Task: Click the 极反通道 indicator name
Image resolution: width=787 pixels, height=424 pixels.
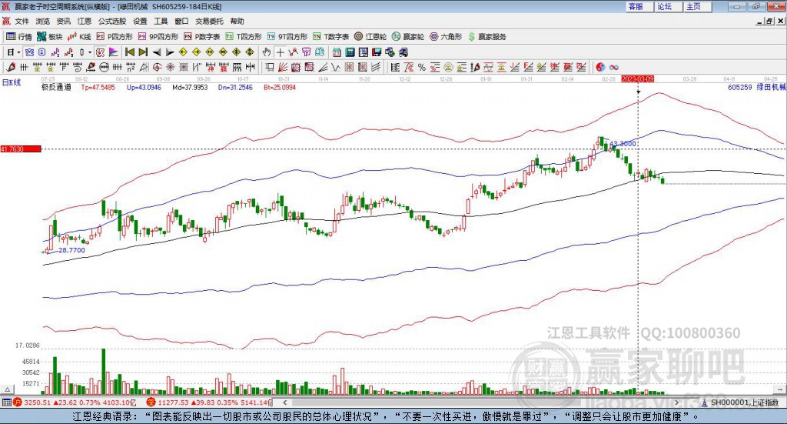Action: pyautogui.click(x=56, y=88)
